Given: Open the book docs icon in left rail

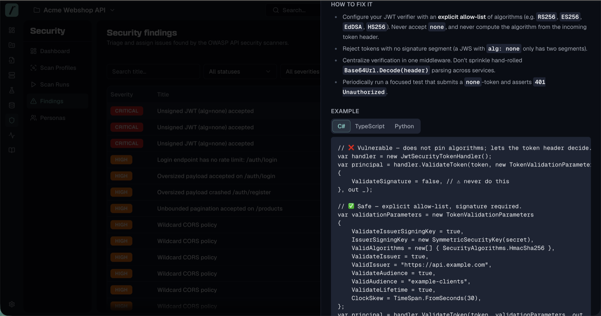Looking at the screenshot, I should point(12,150).
